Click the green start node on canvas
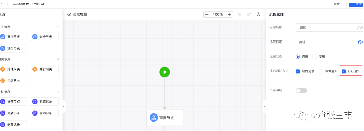This screenshot has height=131, width=364. pos(165,72)
